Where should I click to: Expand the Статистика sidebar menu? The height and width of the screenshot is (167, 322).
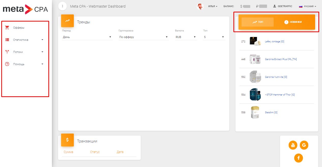tap(24, 40)
